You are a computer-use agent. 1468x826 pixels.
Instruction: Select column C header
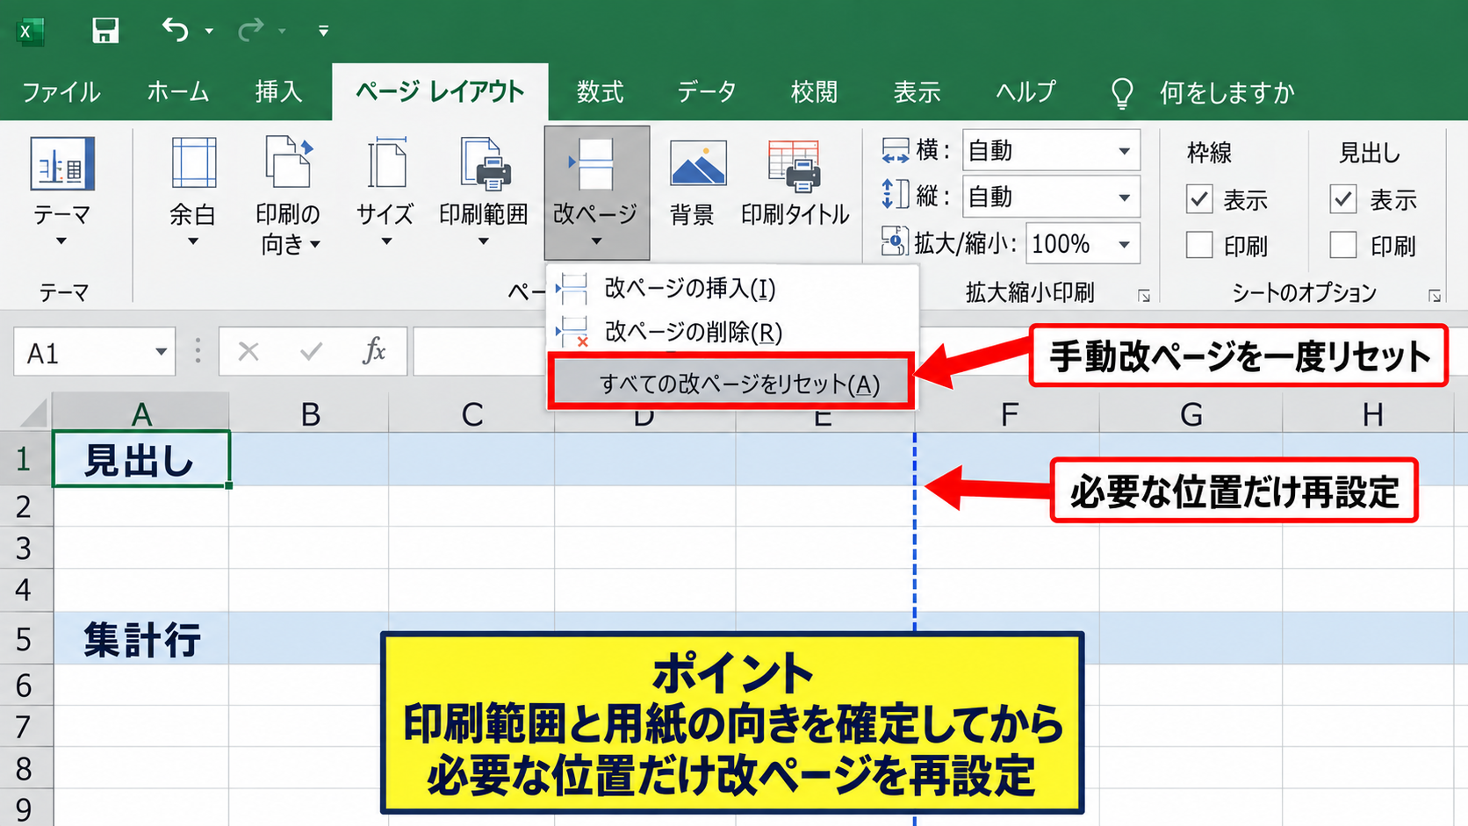pyautogui.click(x=472, y=413)
